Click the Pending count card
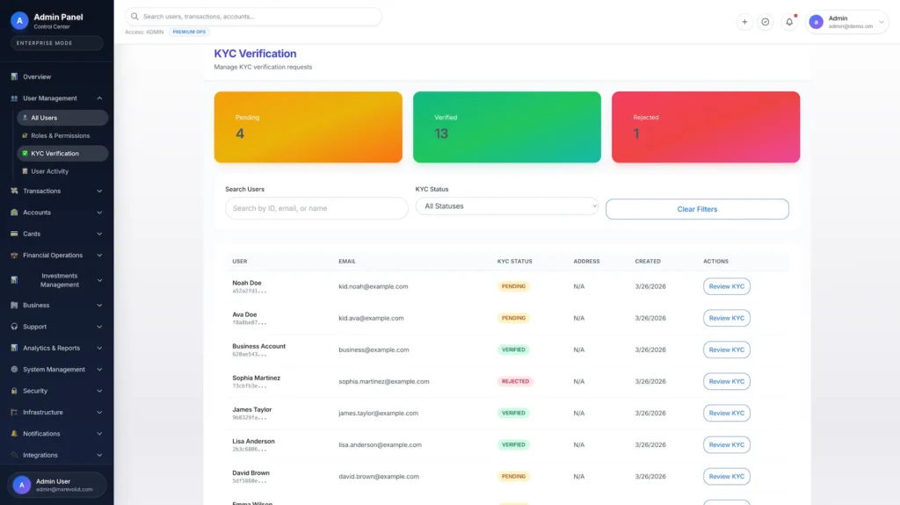 point(308,126)
